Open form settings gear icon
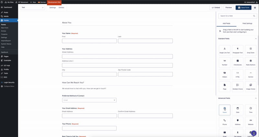Screen dimensions: 259x137 tap(255, 7)
